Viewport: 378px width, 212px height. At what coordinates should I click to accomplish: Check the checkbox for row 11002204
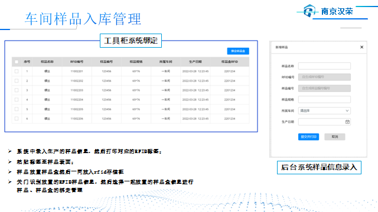click(x=17, y=100)
